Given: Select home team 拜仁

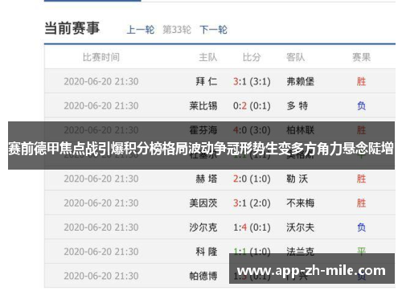Looking at the screenshot, I should [207, 81].
